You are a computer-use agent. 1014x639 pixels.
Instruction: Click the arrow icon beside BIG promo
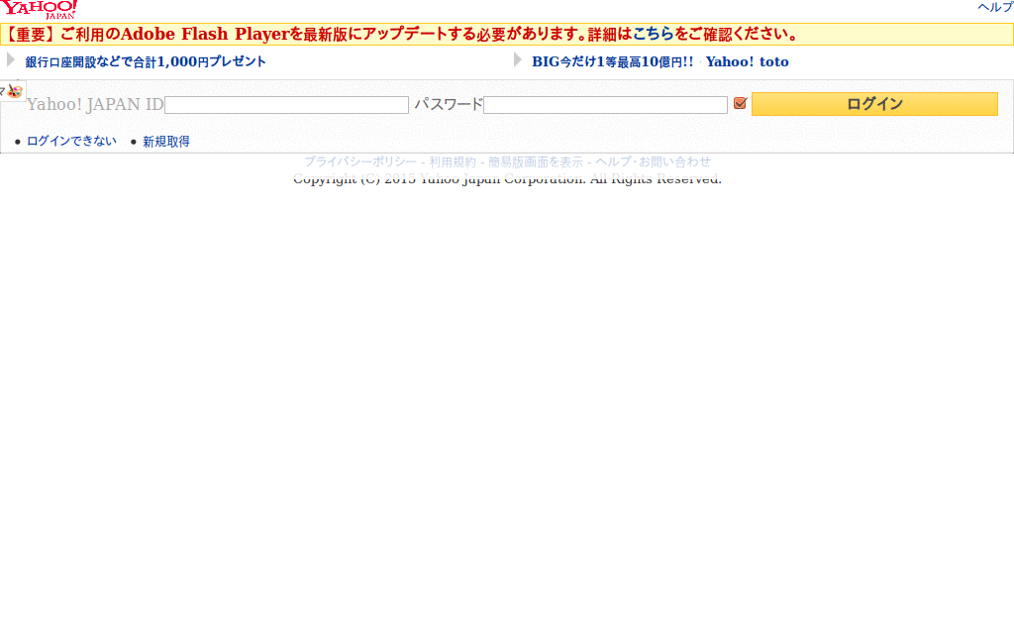click(x=517, y=60)
